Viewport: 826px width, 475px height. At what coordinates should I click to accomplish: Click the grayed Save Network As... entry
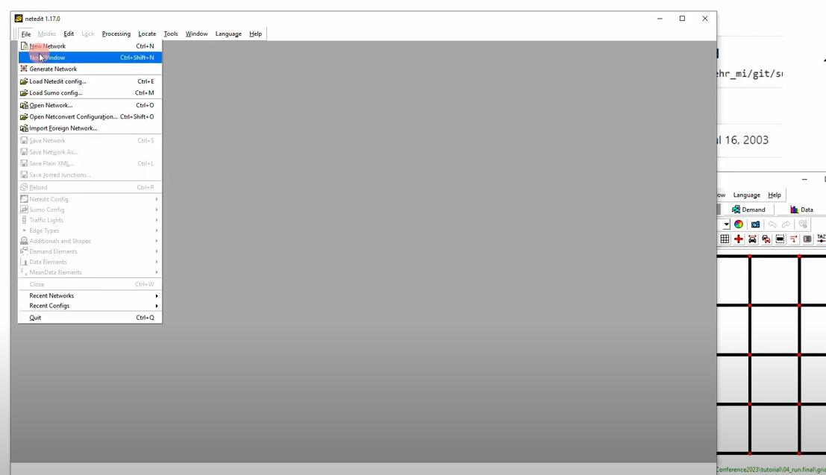[x=90, y=152]
